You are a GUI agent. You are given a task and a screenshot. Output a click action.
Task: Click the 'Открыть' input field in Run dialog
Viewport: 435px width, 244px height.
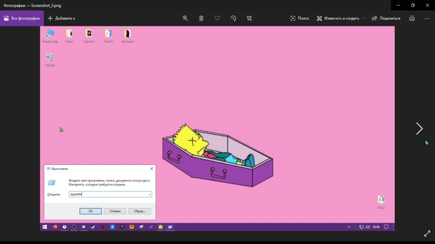tap(110, 194)
